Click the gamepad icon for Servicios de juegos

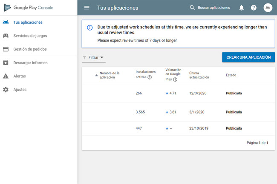[6, 36]
